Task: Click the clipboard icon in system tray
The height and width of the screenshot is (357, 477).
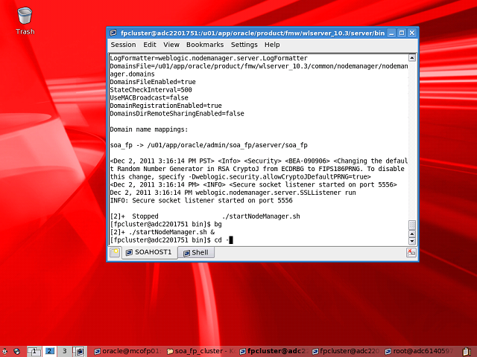Action: click(467, 352)
